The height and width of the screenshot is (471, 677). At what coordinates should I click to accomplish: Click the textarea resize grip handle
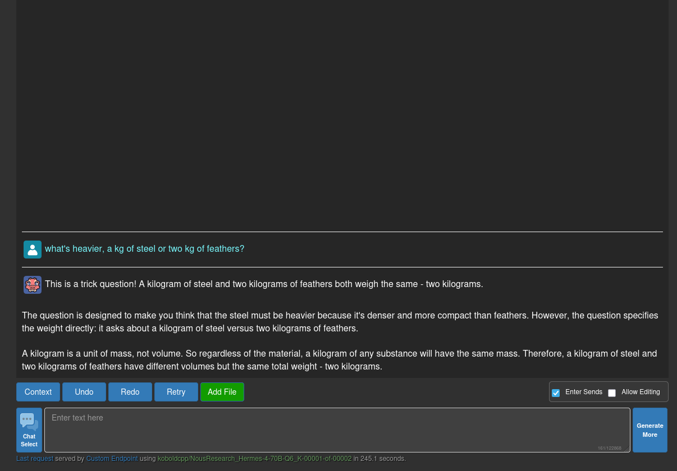click(x=627, y=449)
